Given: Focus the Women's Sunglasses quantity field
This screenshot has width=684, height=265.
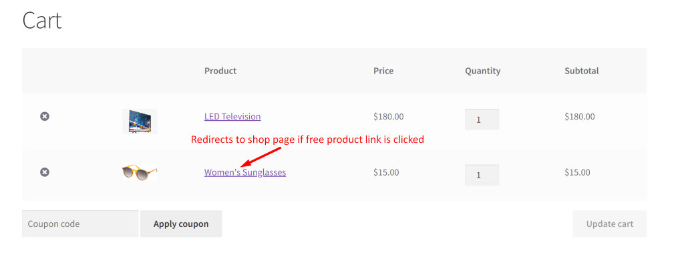Looking at the screenshot, I should [x=482, y=175].
